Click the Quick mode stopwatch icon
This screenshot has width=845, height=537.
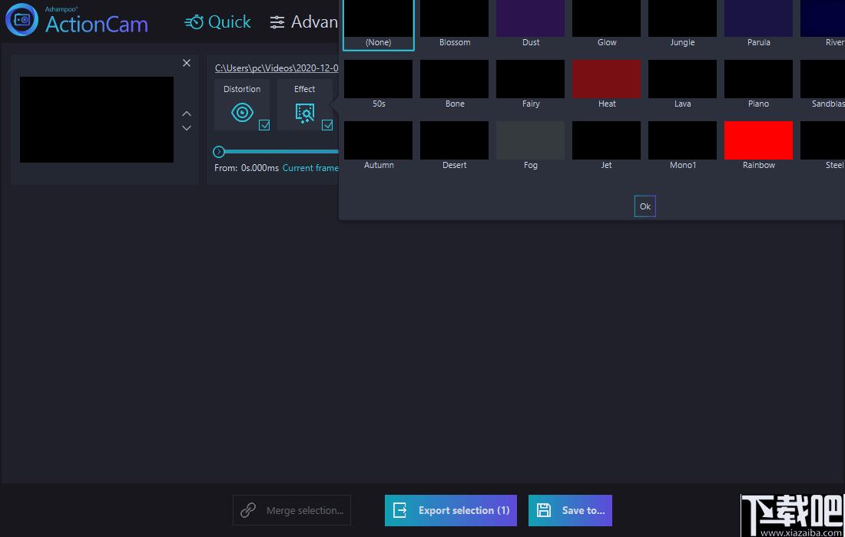(194, 22)
